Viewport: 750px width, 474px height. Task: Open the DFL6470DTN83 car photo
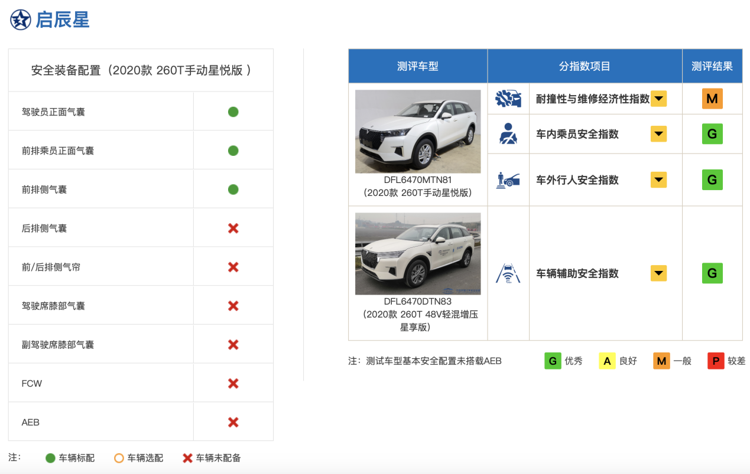coord(418,254)
